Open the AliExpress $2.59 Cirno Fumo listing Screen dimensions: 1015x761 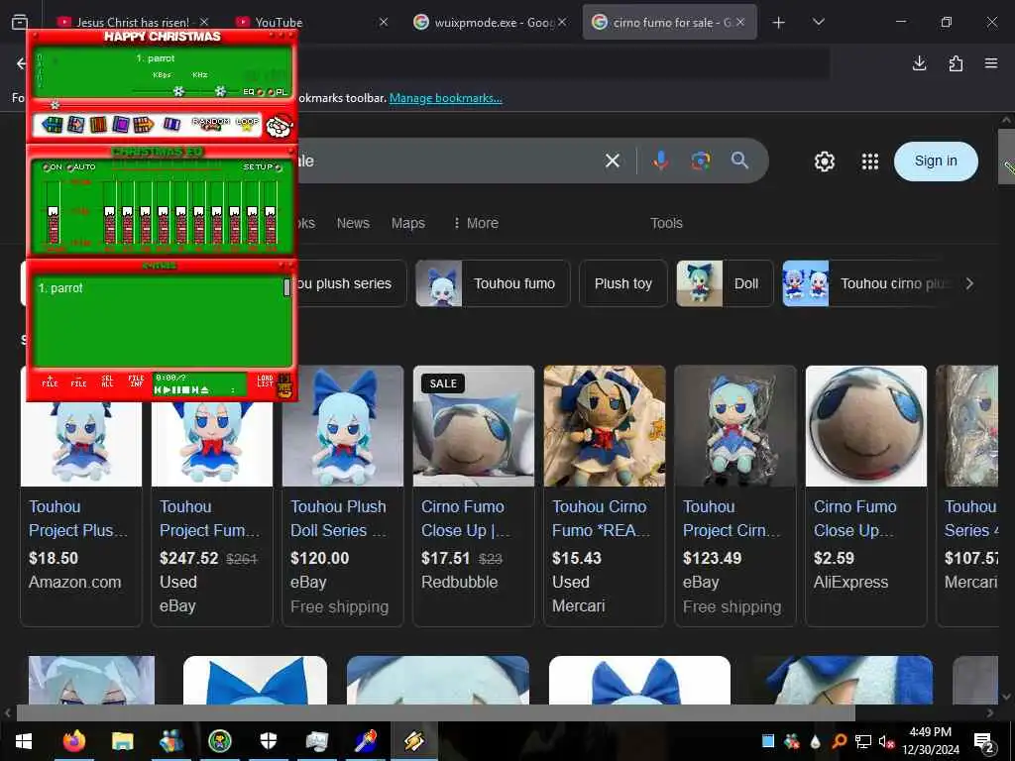coord(865,495)
